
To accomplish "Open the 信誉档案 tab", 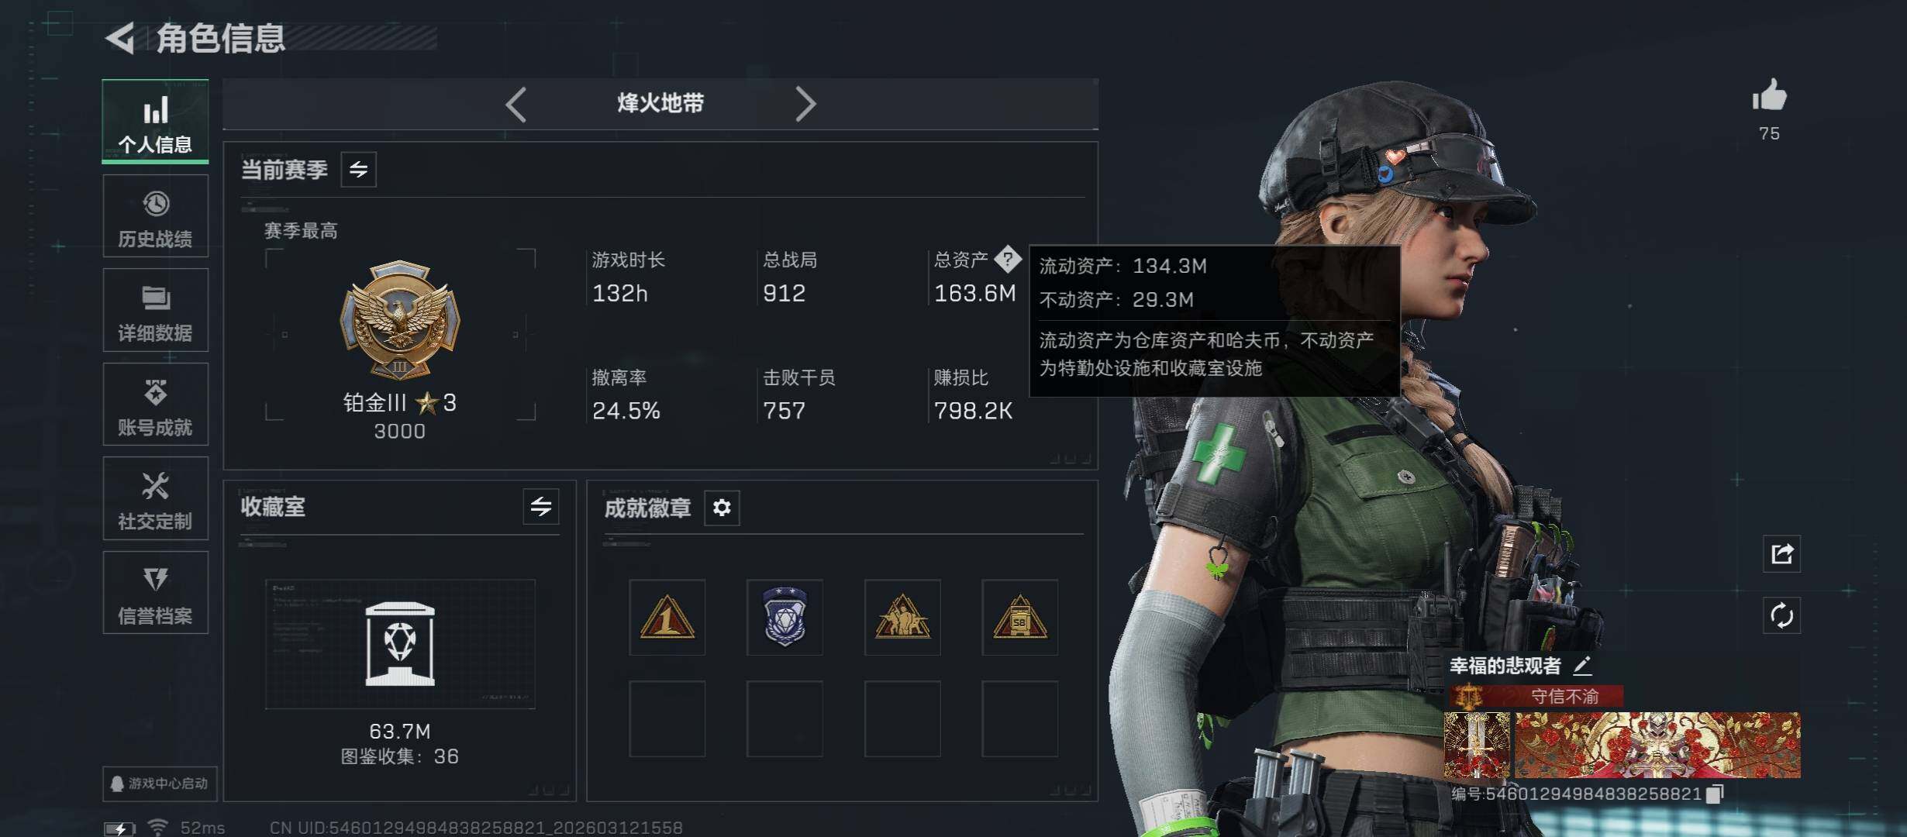I will pyautogui.click(x=156, y=593).
